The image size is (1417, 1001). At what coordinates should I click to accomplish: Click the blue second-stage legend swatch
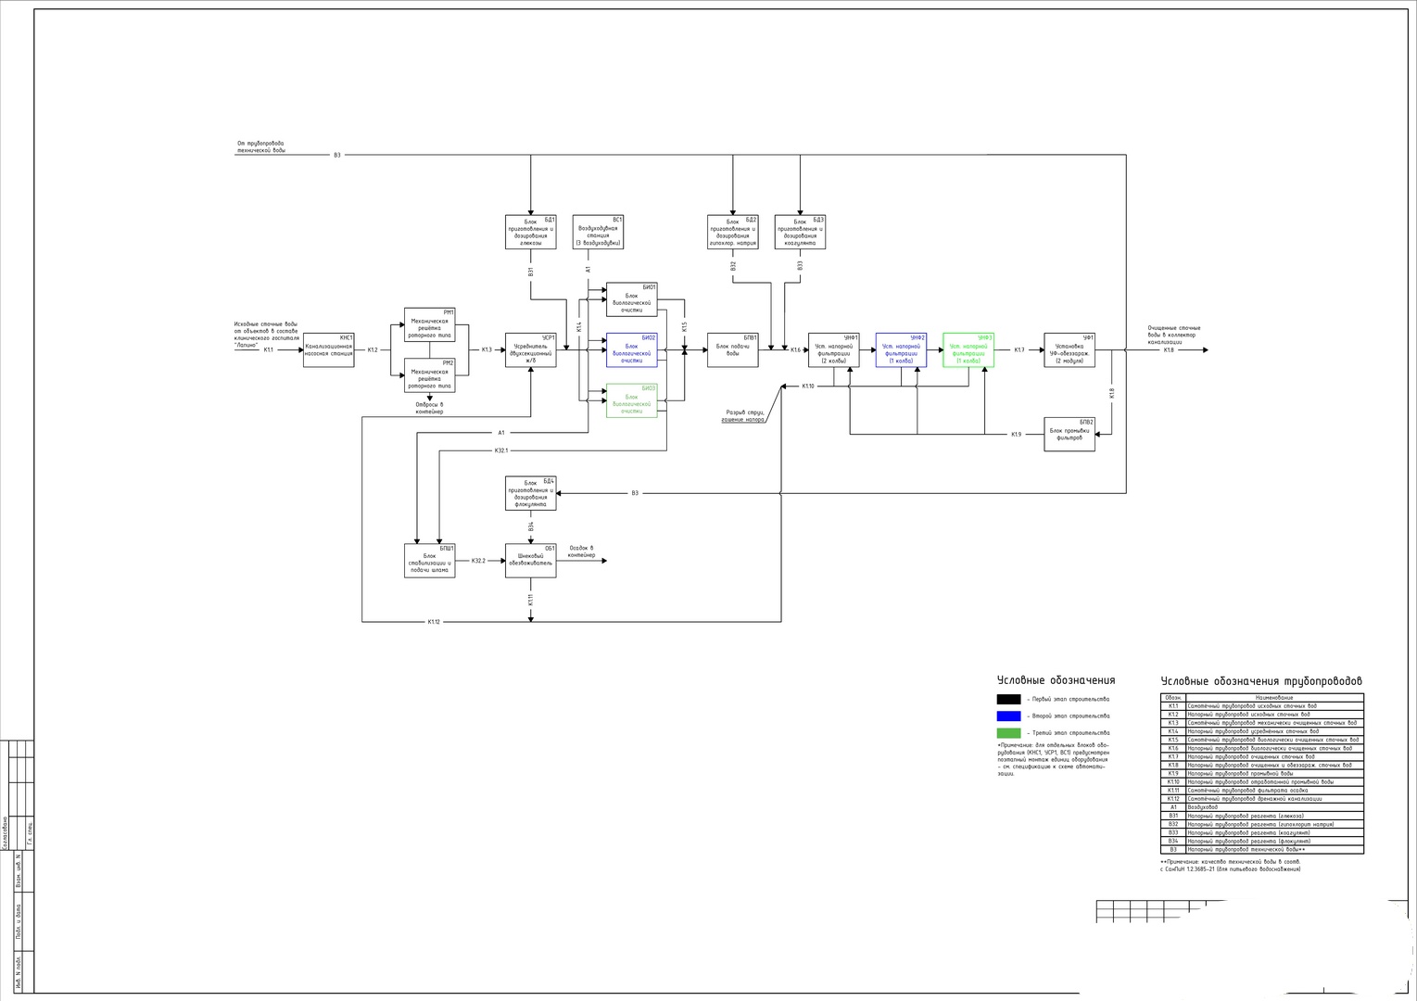[x=1008, y=716]
